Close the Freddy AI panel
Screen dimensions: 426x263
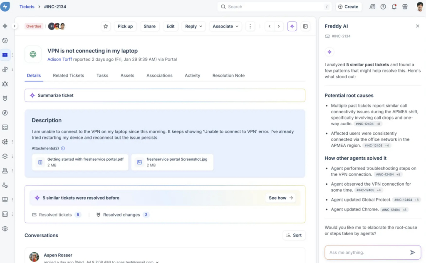click(x=418, y=26)
